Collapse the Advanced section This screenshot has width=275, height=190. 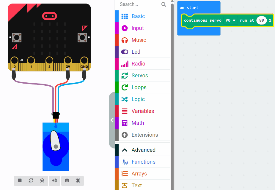tap(125, 150)
